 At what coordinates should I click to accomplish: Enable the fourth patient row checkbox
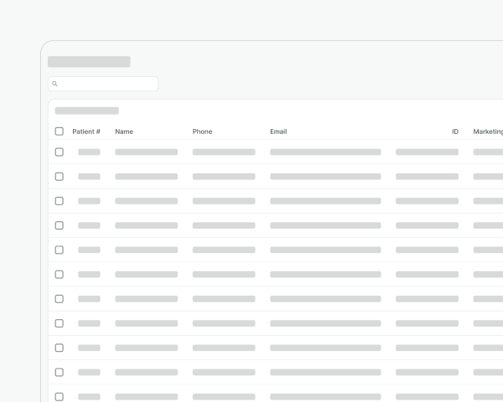[x=59, y=225]
